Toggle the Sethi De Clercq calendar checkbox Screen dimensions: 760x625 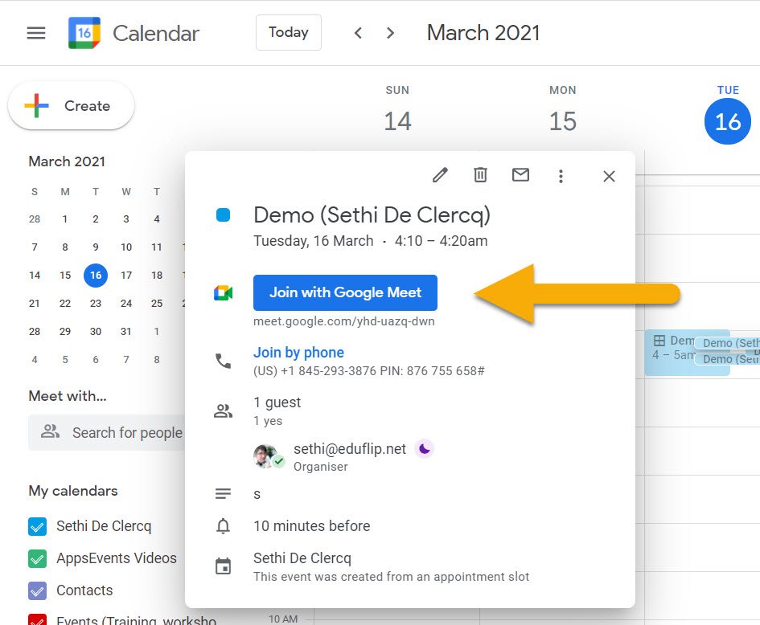(37, 526)
